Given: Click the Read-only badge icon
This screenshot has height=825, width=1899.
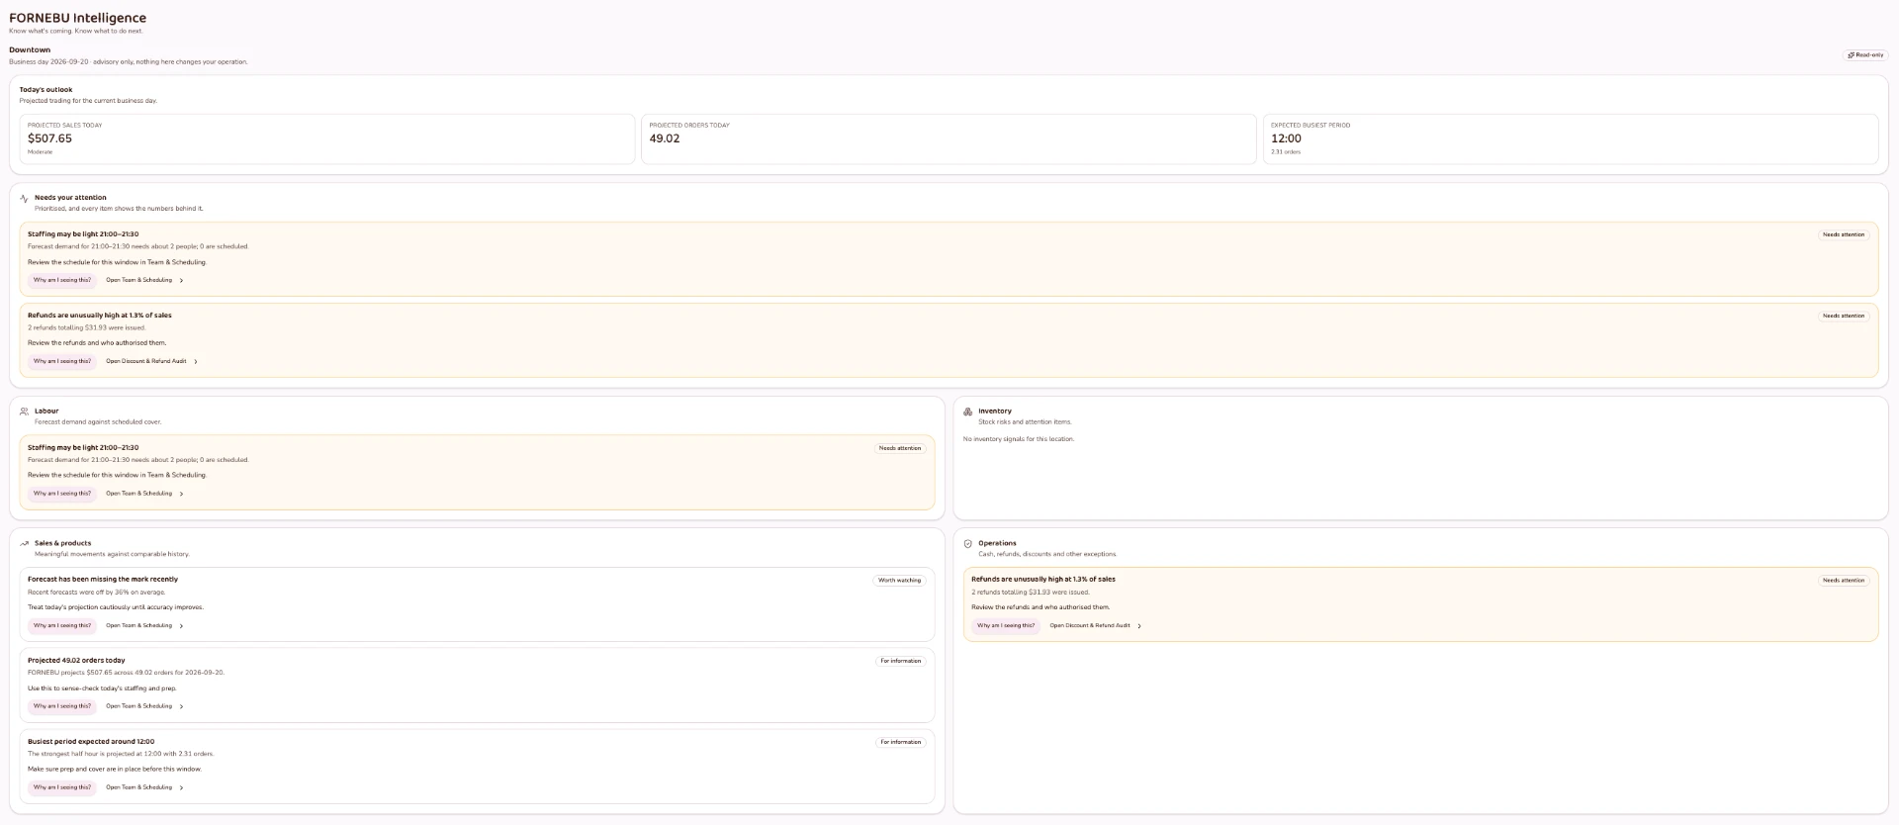Looking at the screenshot, I should 1851,55.
